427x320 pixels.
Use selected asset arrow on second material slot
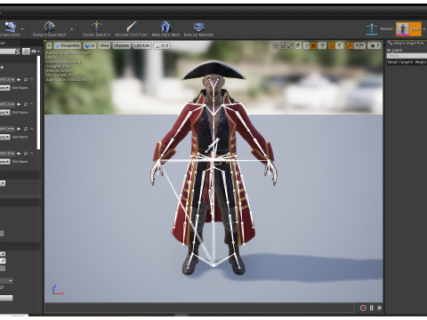tap(19, 104)
